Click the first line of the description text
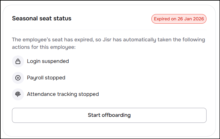This screenshot has height=139, width=220. [x=109, y=40]
